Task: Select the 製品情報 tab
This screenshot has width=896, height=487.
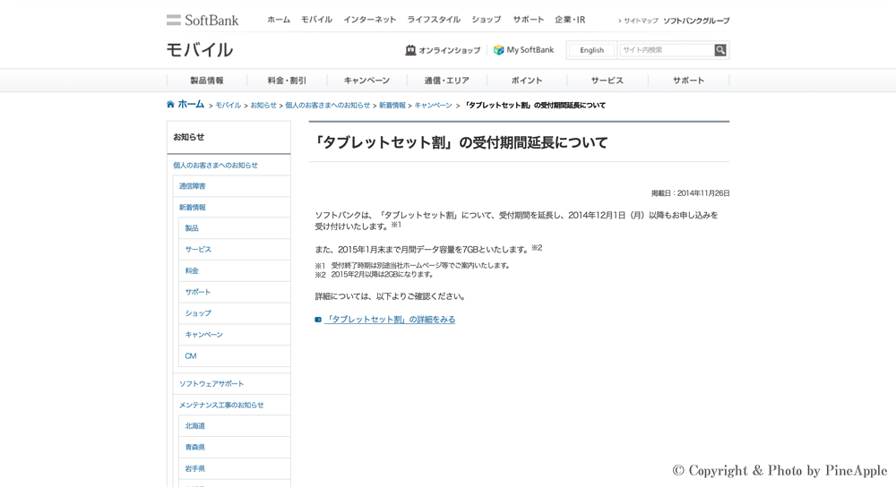Action: coord(207,81)
